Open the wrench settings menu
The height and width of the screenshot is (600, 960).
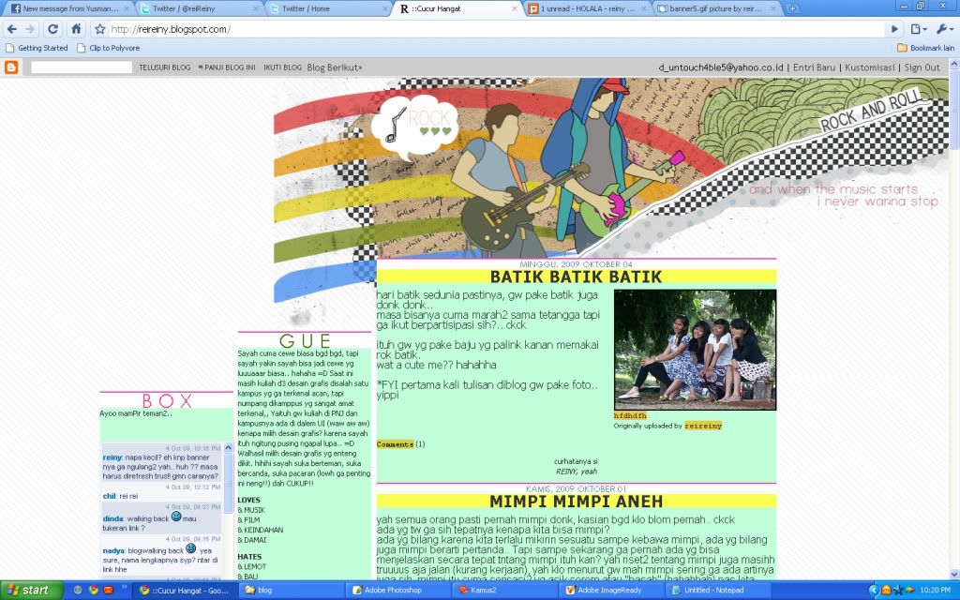click(943, 29)
